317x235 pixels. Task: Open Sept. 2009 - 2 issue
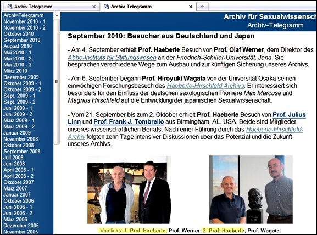point(19,102)
